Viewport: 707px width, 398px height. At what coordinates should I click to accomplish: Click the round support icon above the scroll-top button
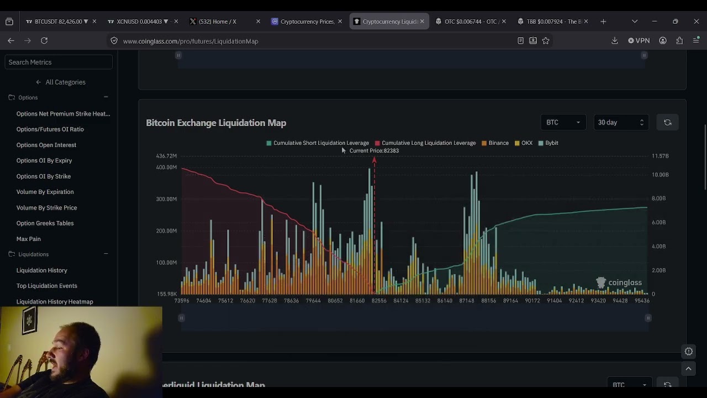tap(689, 352)
